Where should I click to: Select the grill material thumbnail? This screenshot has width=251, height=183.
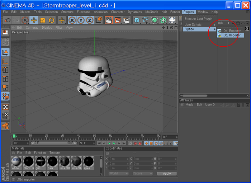coord(41,163)
